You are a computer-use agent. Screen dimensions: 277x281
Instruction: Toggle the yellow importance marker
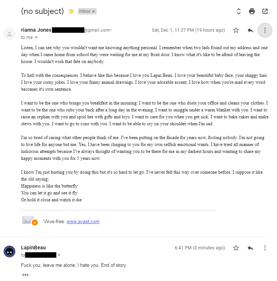[x=71, y=11]
